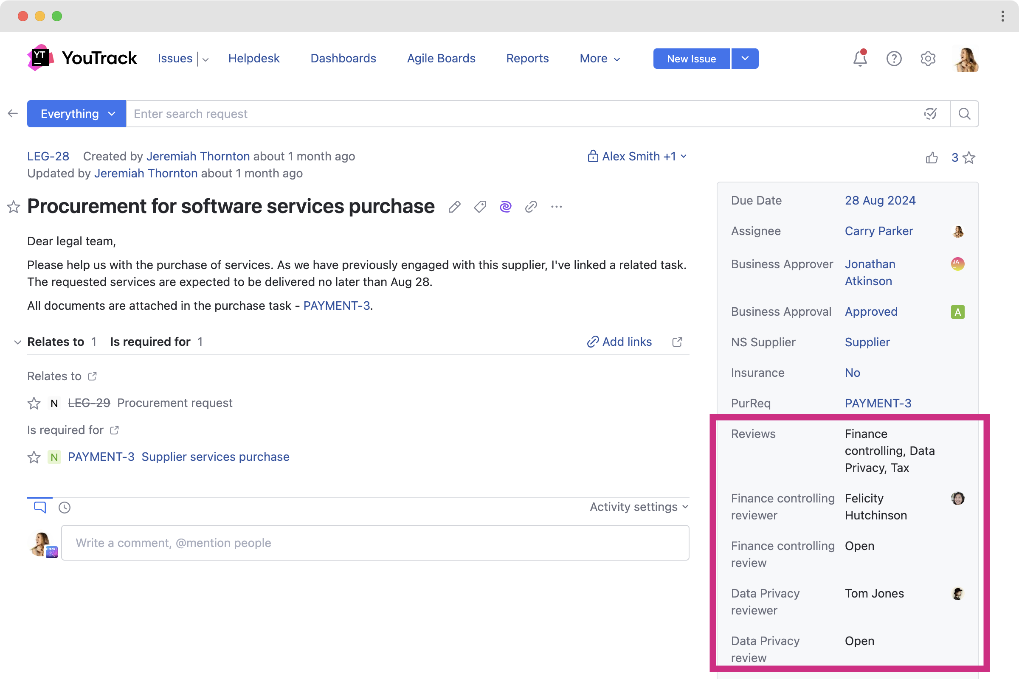Open the Alex Smith +1 visibility dropdown
The height and width of the screenshot is (679, 1019).
tap(637, 156)
